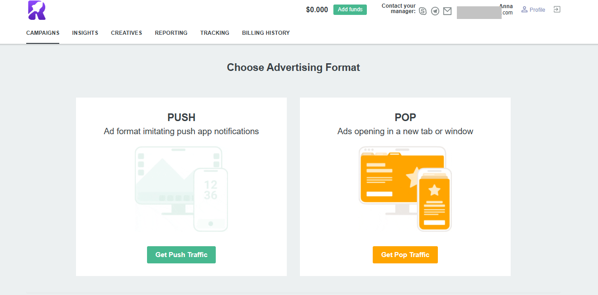Open the Tracking tab
Screen dimensions: 598x295
click(214, 33)
